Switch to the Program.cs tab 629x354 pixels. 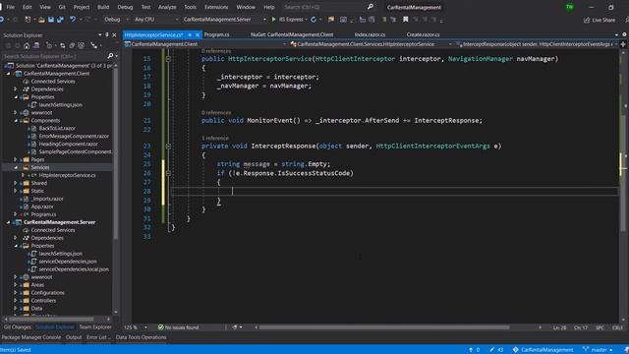pyautogui.click(x=216, y=35)
